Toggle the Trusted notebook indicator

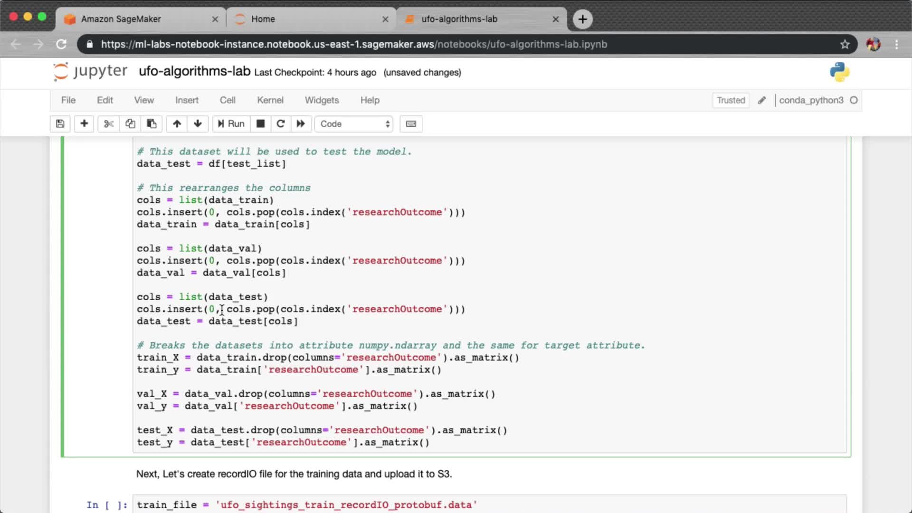click(x=731, y=100)
